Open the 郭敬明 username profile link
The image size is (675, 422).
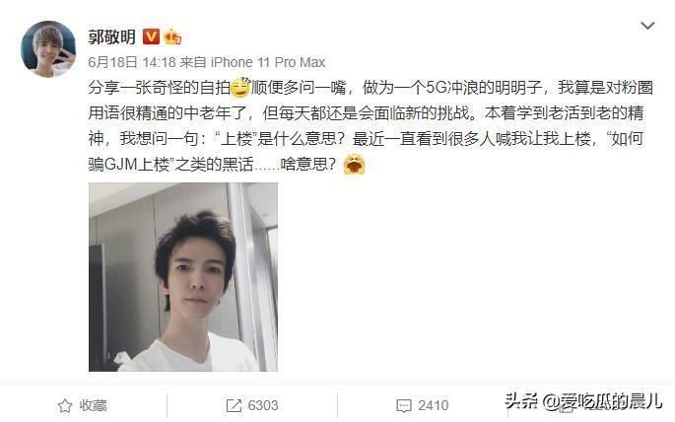click(x=112, y=37)
